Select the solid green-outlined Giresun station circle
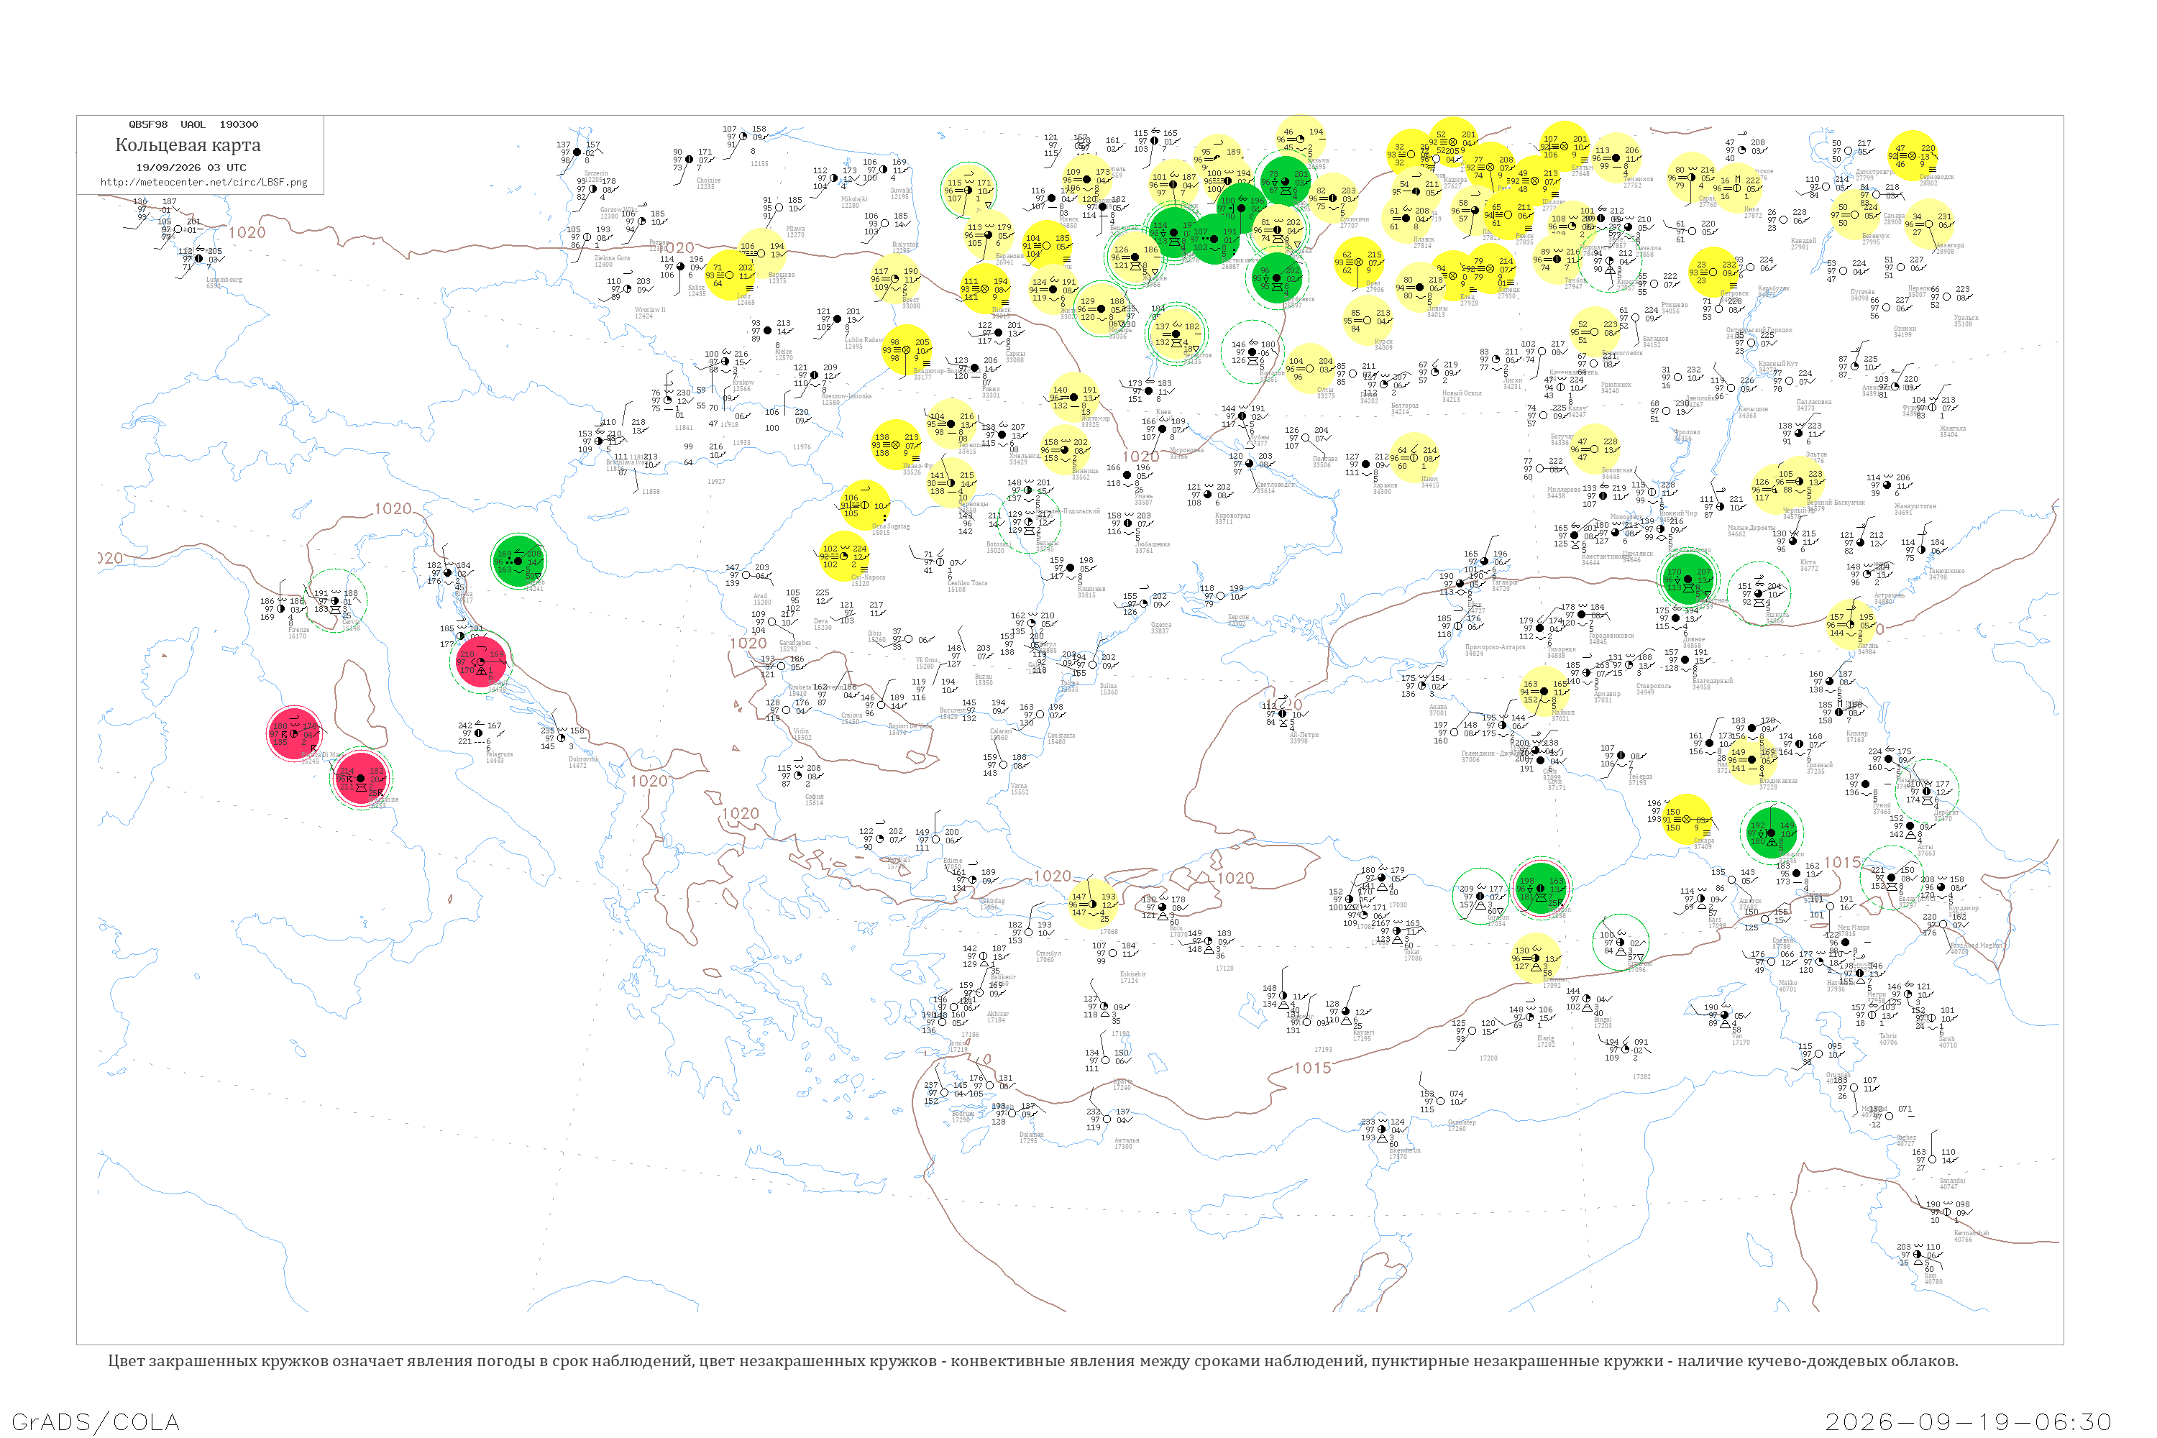The image size is (2157, 1438). [1481, 896]
